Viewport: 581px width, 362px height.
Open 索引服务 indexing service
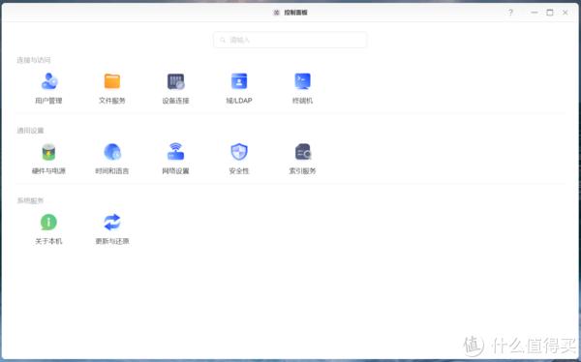(x=302, y=159)
